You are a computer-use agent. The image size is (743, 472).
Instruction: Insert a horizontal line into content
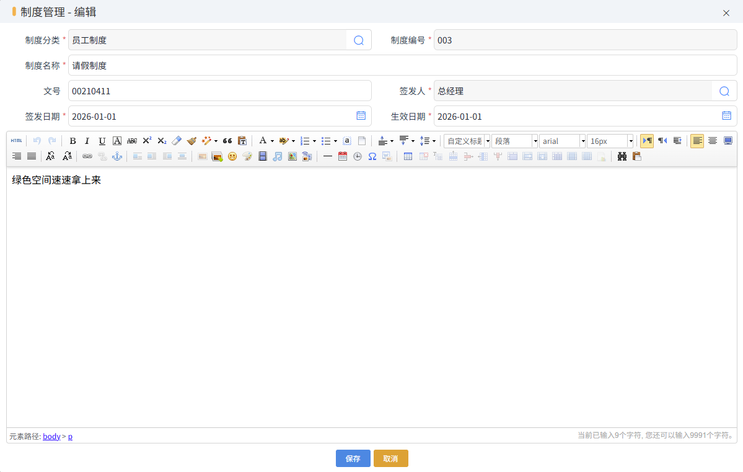(328, 156)
